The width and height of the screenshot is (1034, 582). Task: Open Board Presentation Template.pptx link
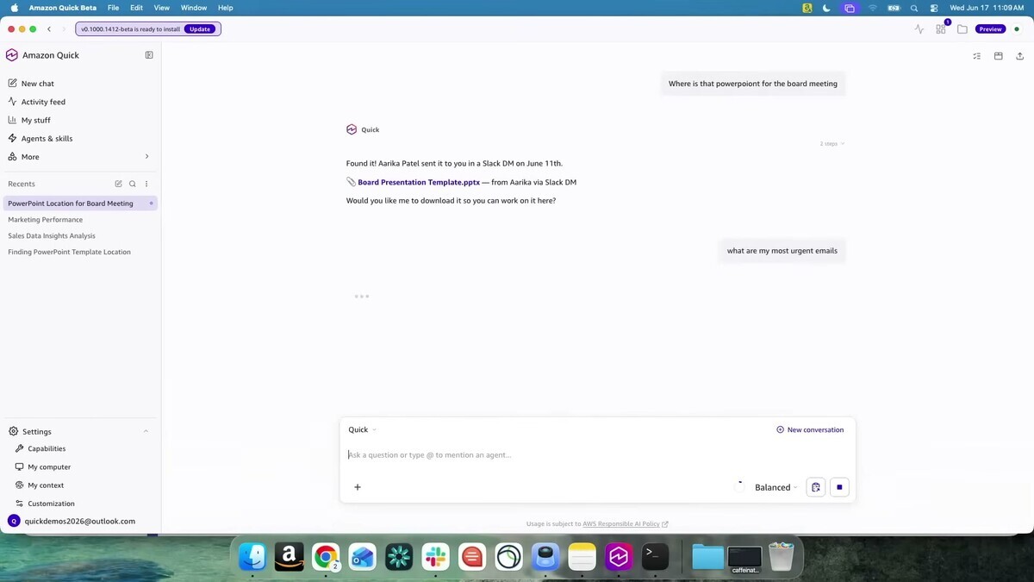[419, 183]
